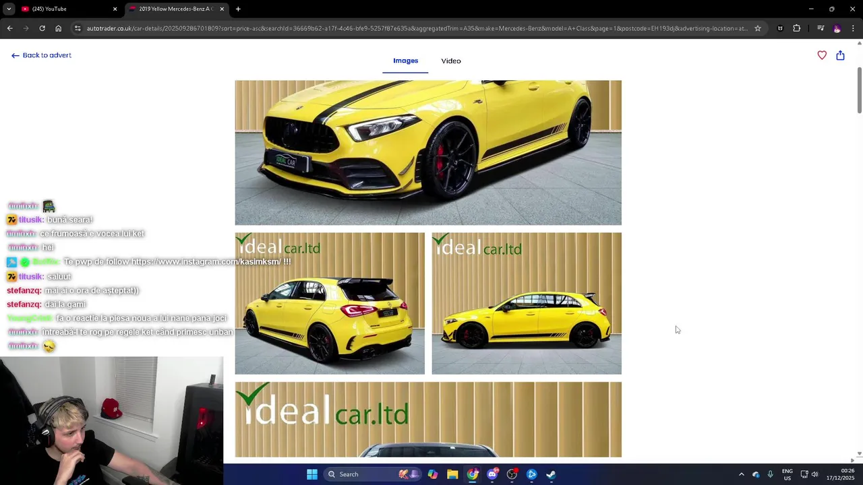View site information icon in address bar
Image resolution: width=863 pixels, height=485 pixels.
78,28
